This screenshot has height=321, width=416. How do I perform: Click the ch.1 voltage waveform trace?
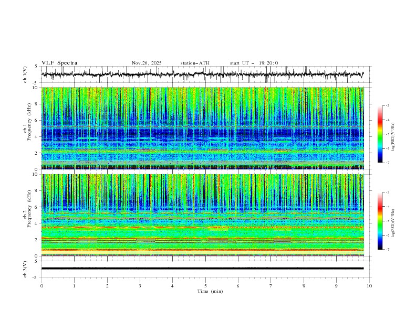202,74
